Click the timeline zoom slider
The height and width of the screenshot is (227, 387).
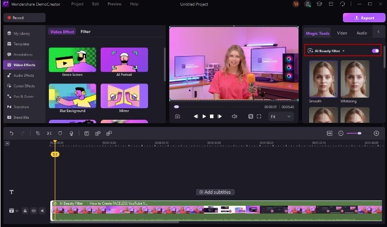point(358,133)
